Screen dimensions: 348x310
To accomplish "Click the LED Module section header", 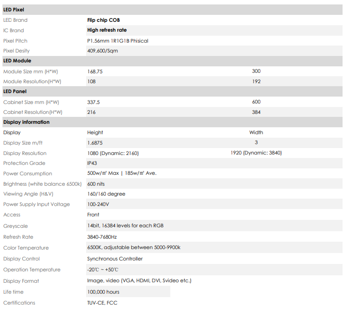I will point(172,61).
